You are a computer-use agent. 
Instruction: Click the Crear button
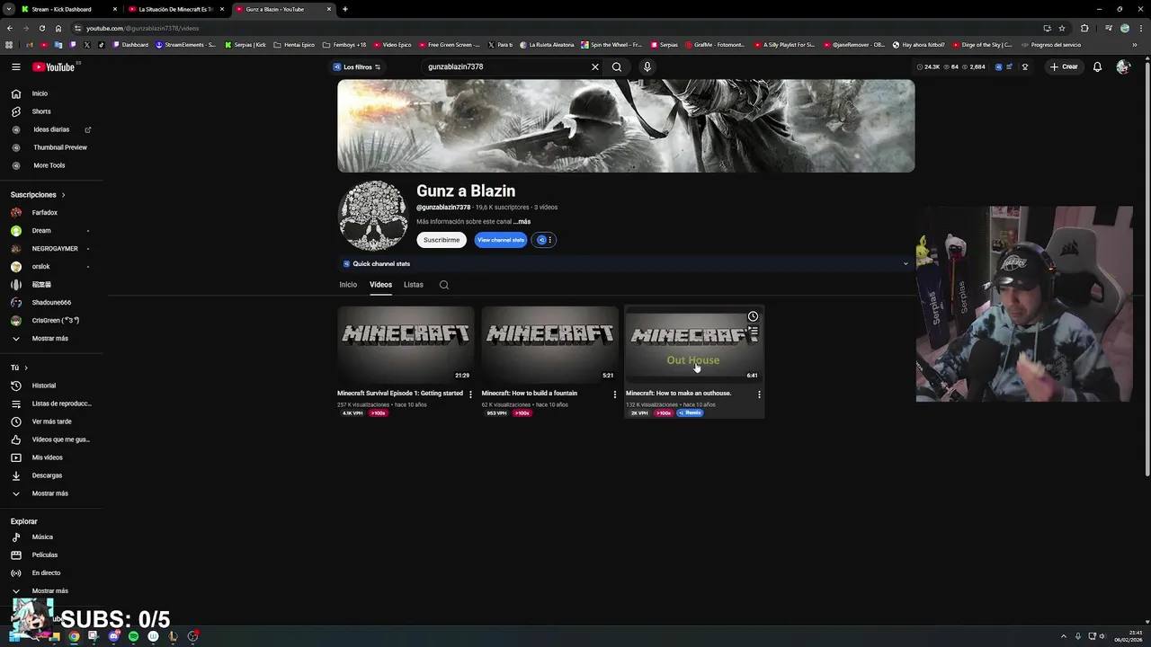[1064, 66]
